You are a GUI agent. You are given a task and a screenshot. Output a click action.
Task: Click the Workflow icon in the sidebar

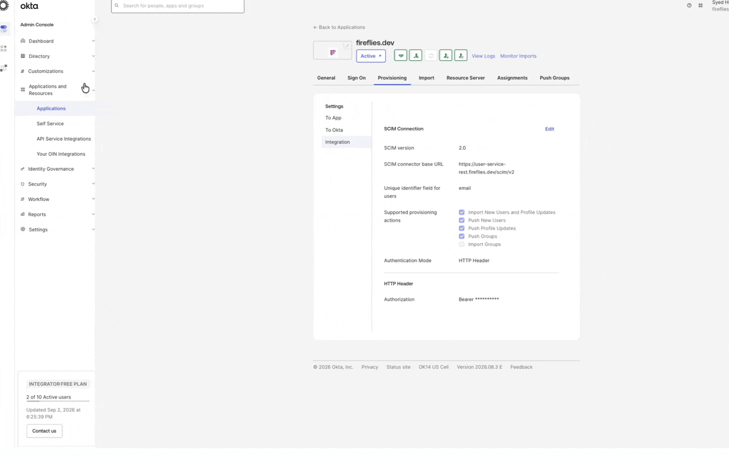[x=22, y=200]
